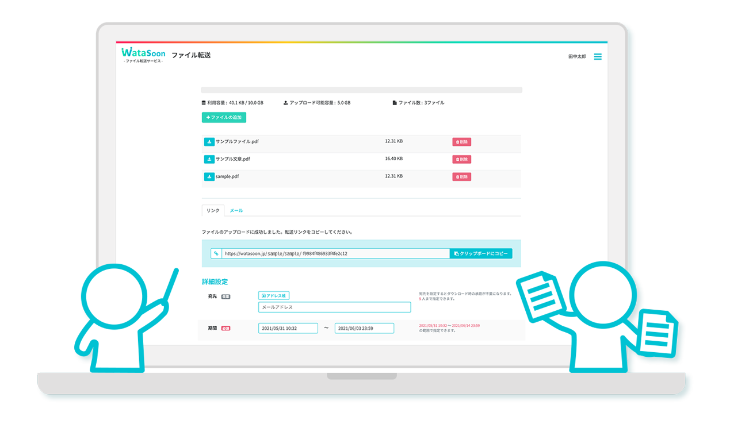This screenshot has width=730, height=424.
Task: Open the hamburger menu beside 田中太郎
Action: [598, 57]
